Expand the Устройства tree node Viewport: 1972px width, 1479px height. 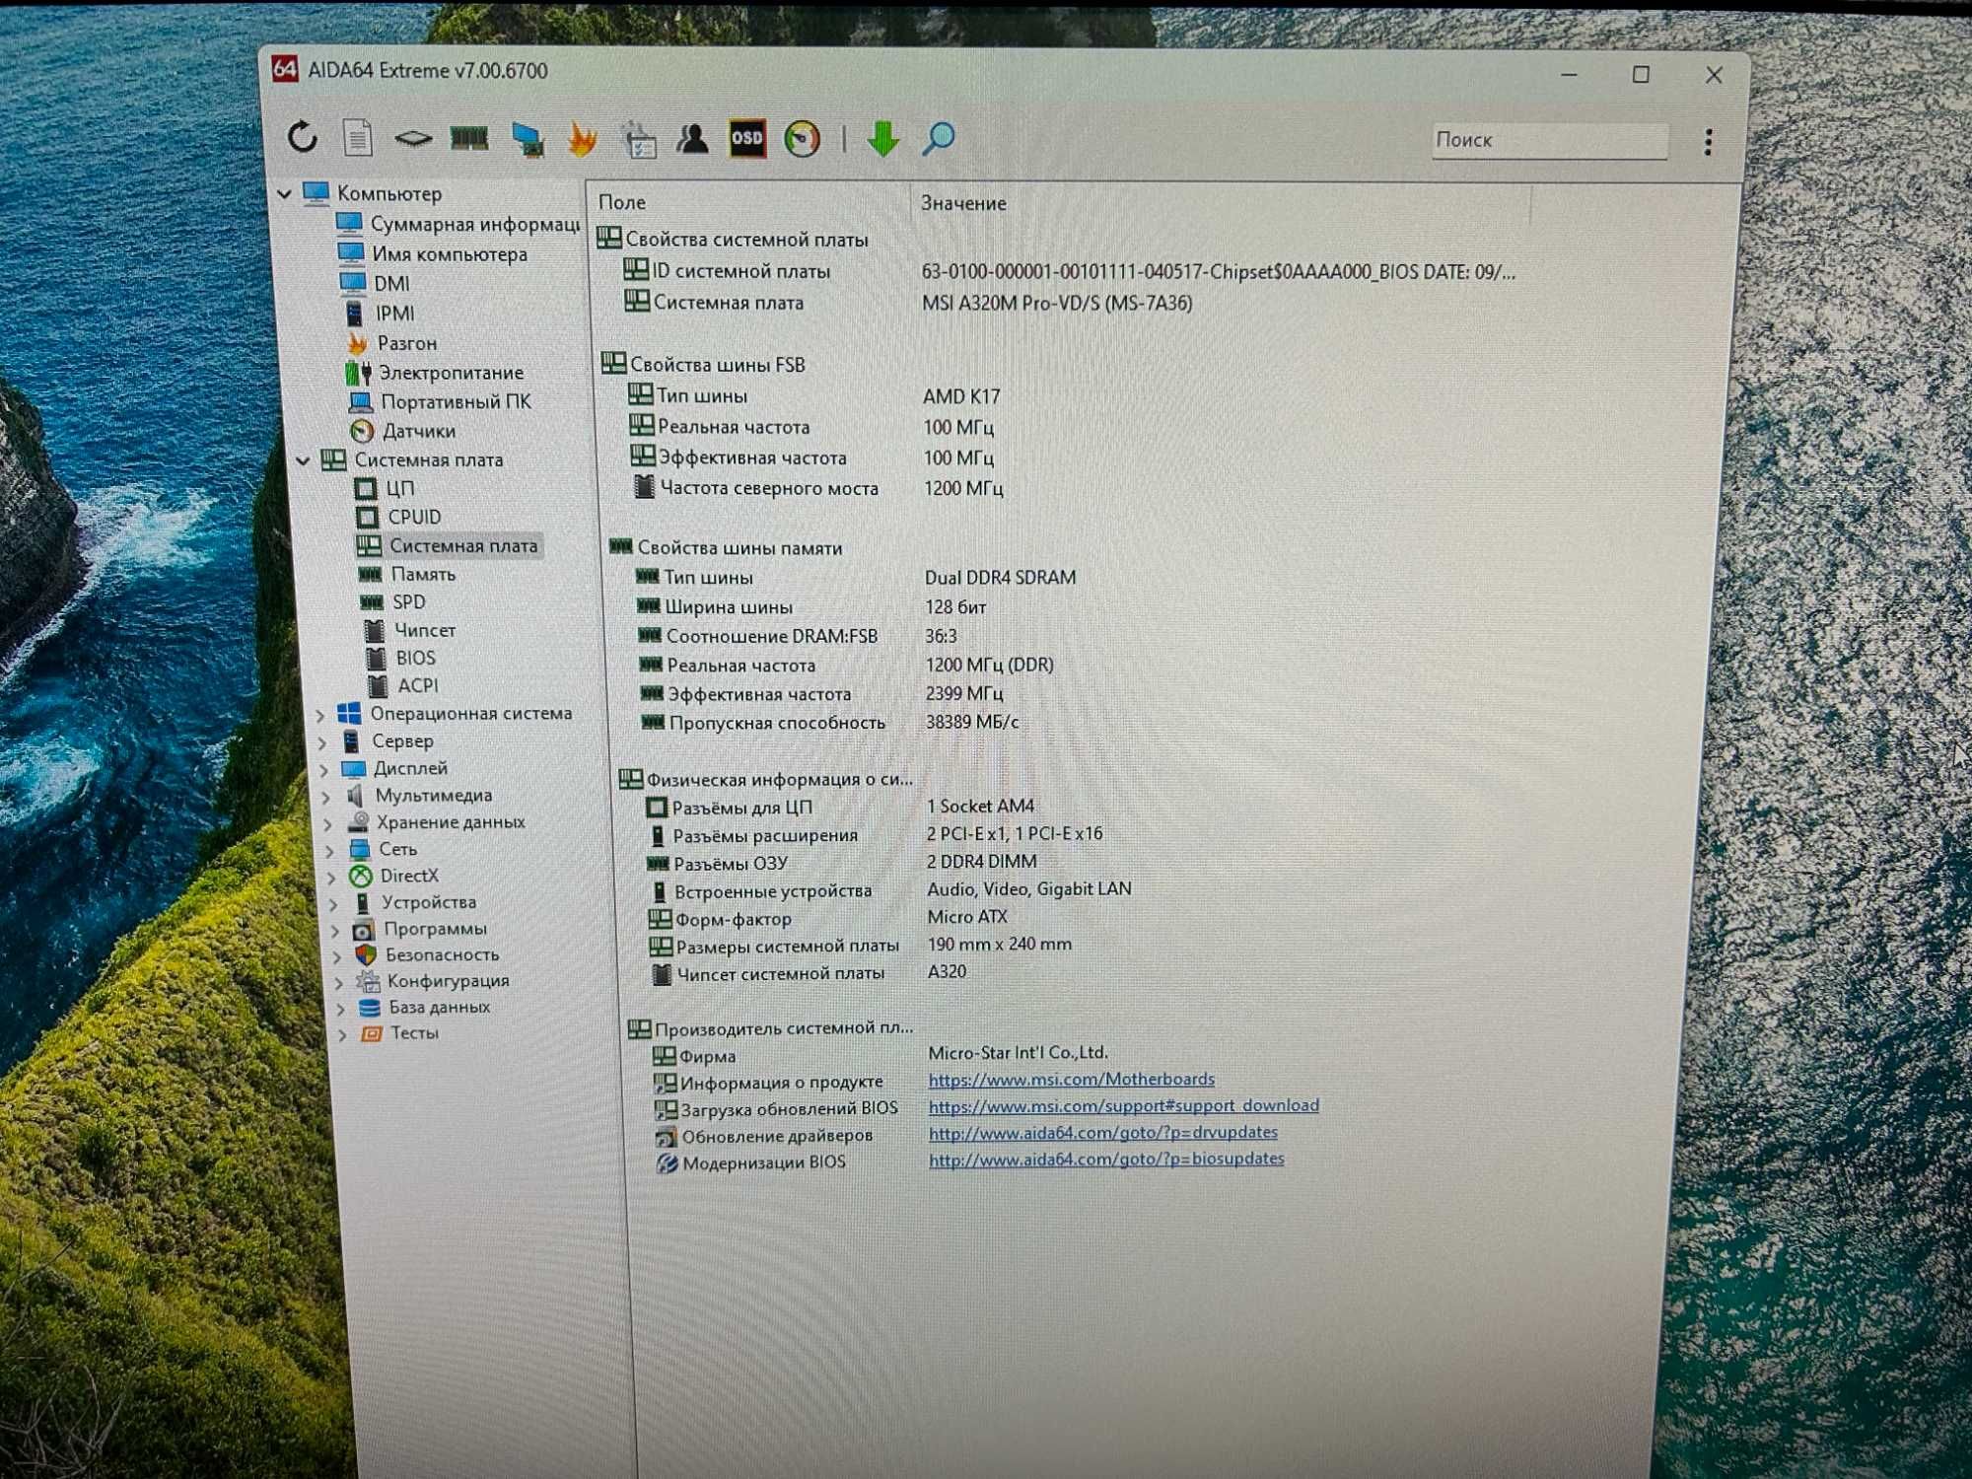click(x=334, y=903)
